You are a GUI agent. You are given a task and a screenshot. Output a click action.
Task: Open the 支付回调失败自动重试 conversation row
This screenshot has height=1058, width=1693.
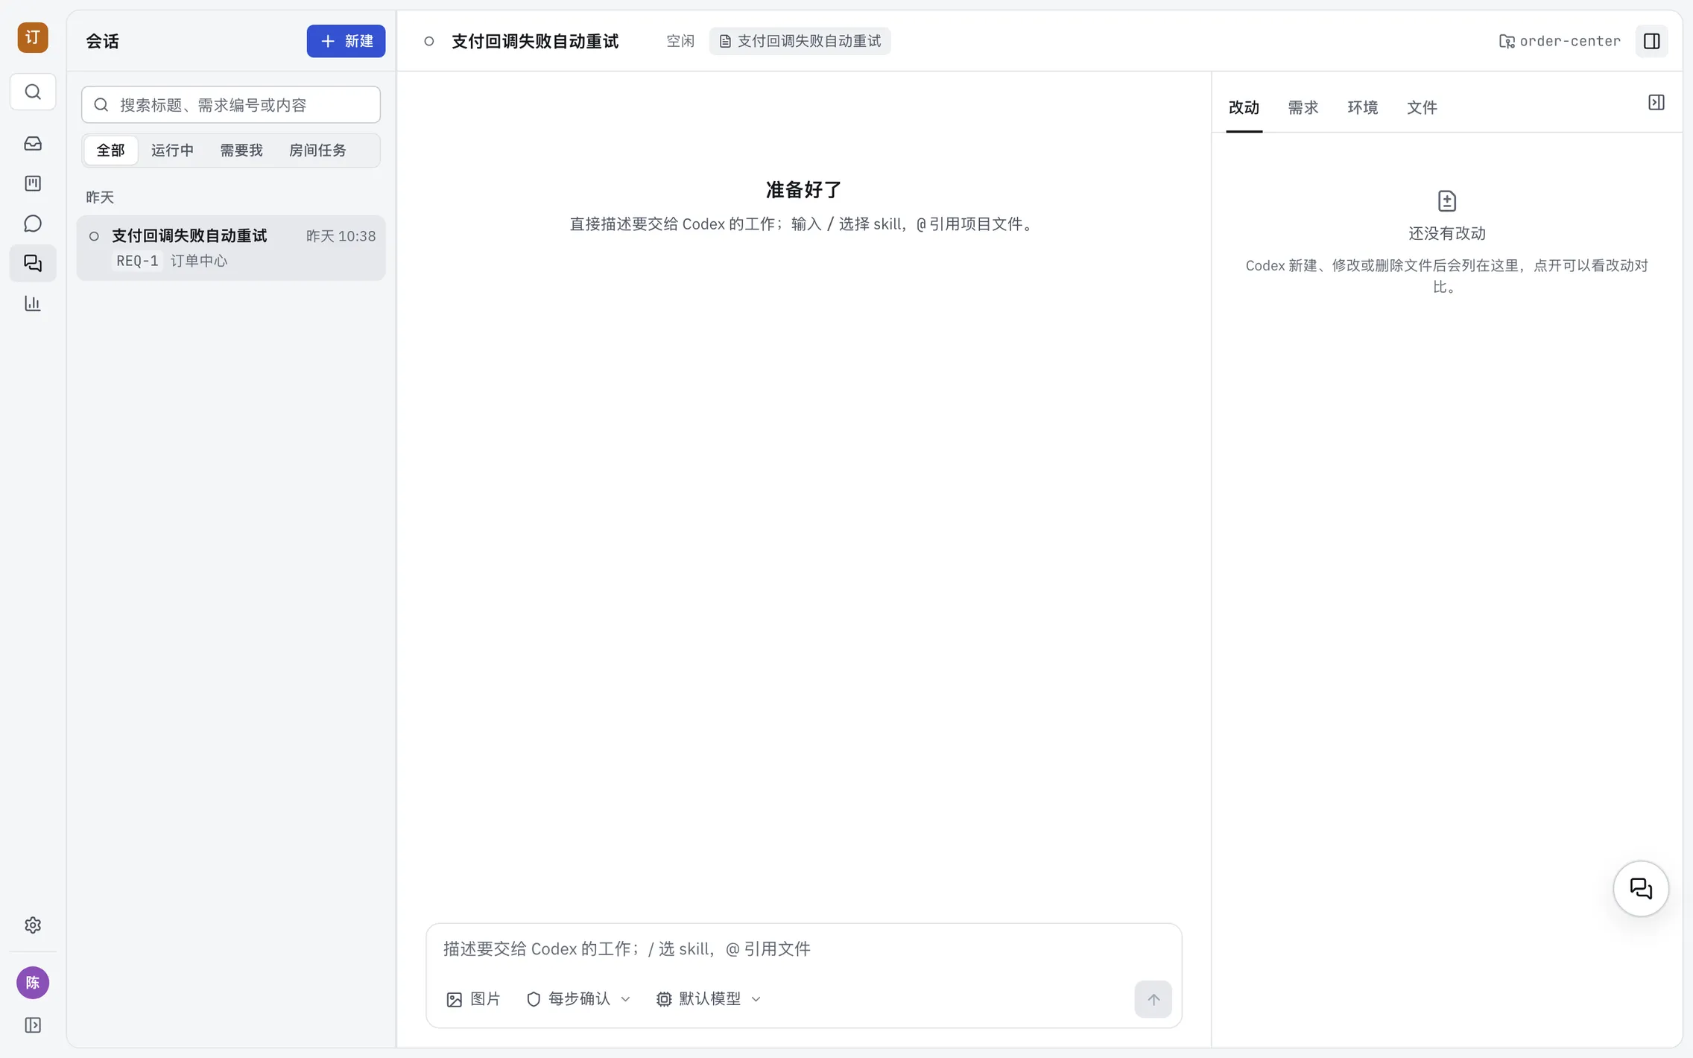coord(231,248)
